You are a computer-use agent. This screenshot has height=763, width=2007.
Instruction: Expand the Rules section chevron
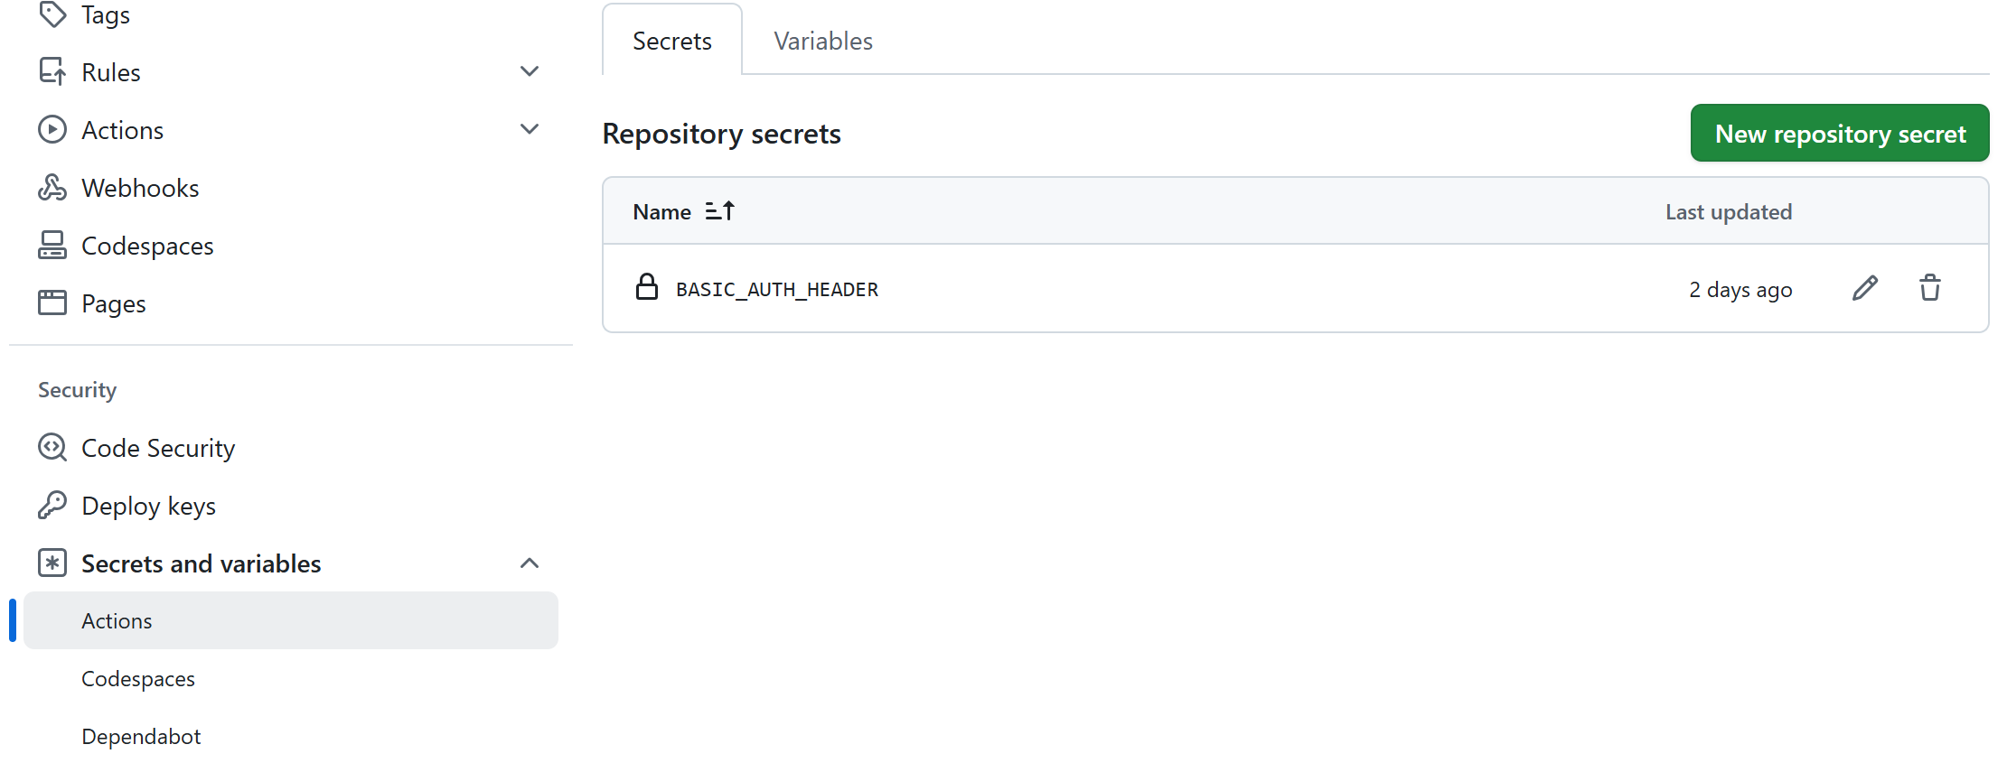[530, 71]
